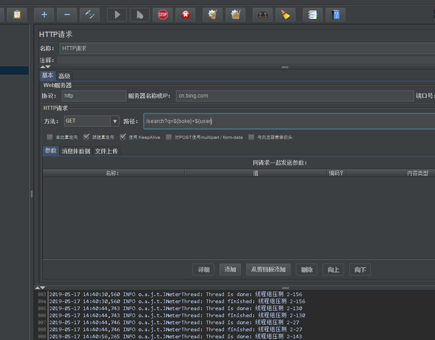The width and height of the screenshot is (435, 340).
Task: Click the 服务器名称或IP field with cn.bing.com
Action: click(x=295, y=96)
